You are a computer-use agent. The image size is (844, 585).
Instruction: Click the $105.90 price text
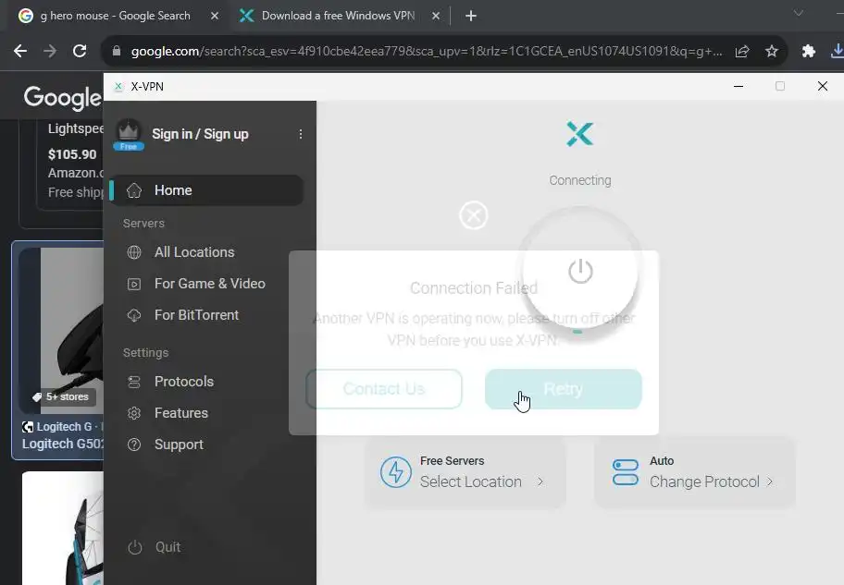click(x=72, y=154)
